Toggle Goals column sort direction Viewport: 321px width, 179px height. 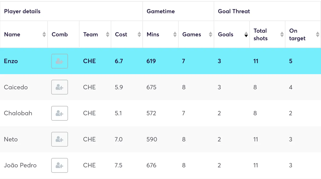[x=246, y=34]
